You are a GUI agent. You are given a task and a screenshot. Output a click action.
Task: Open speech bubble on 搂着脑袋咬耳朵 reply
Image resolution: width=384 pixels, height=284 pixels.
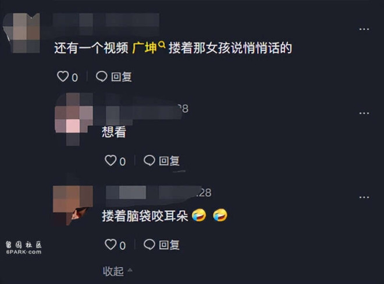point(149,244)
